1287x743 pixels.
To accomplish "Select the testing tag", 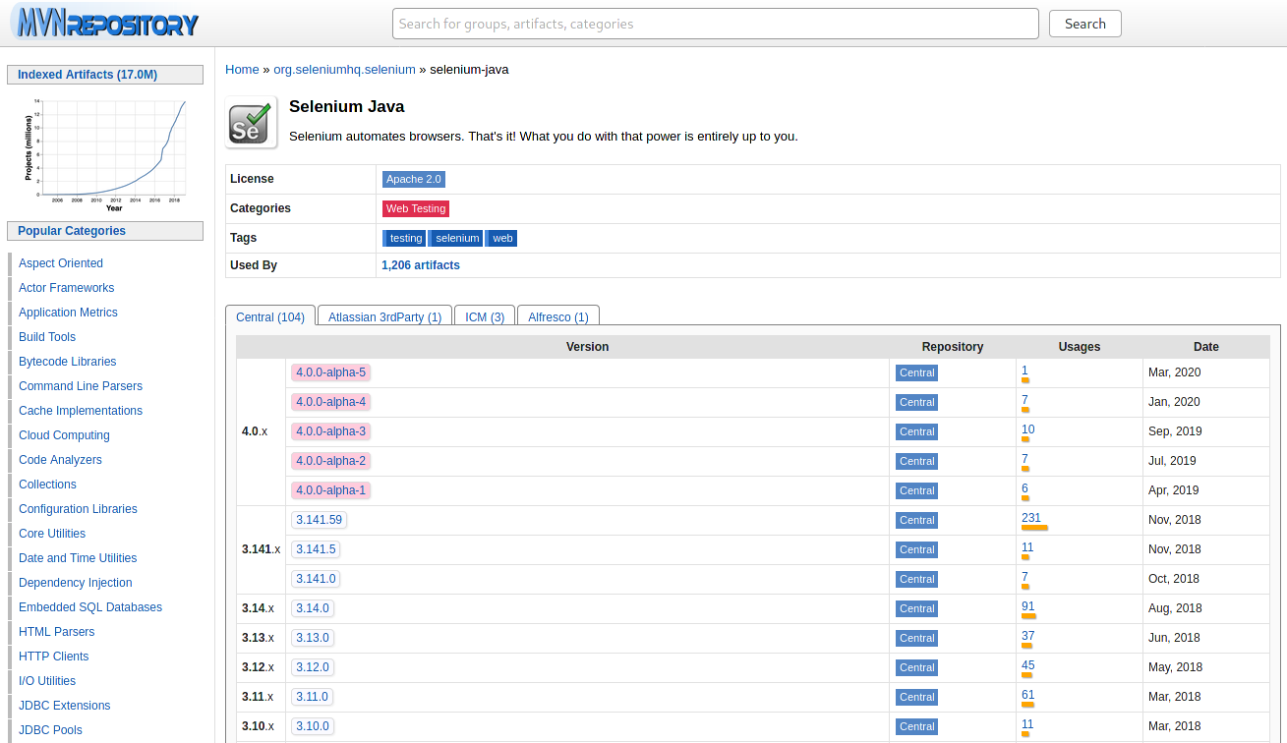I will point(405,238).
